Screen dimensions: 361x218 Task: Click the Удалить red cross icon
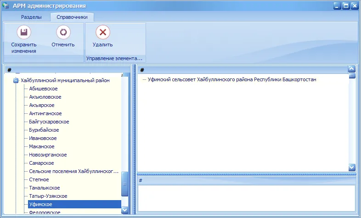[103, 32]
